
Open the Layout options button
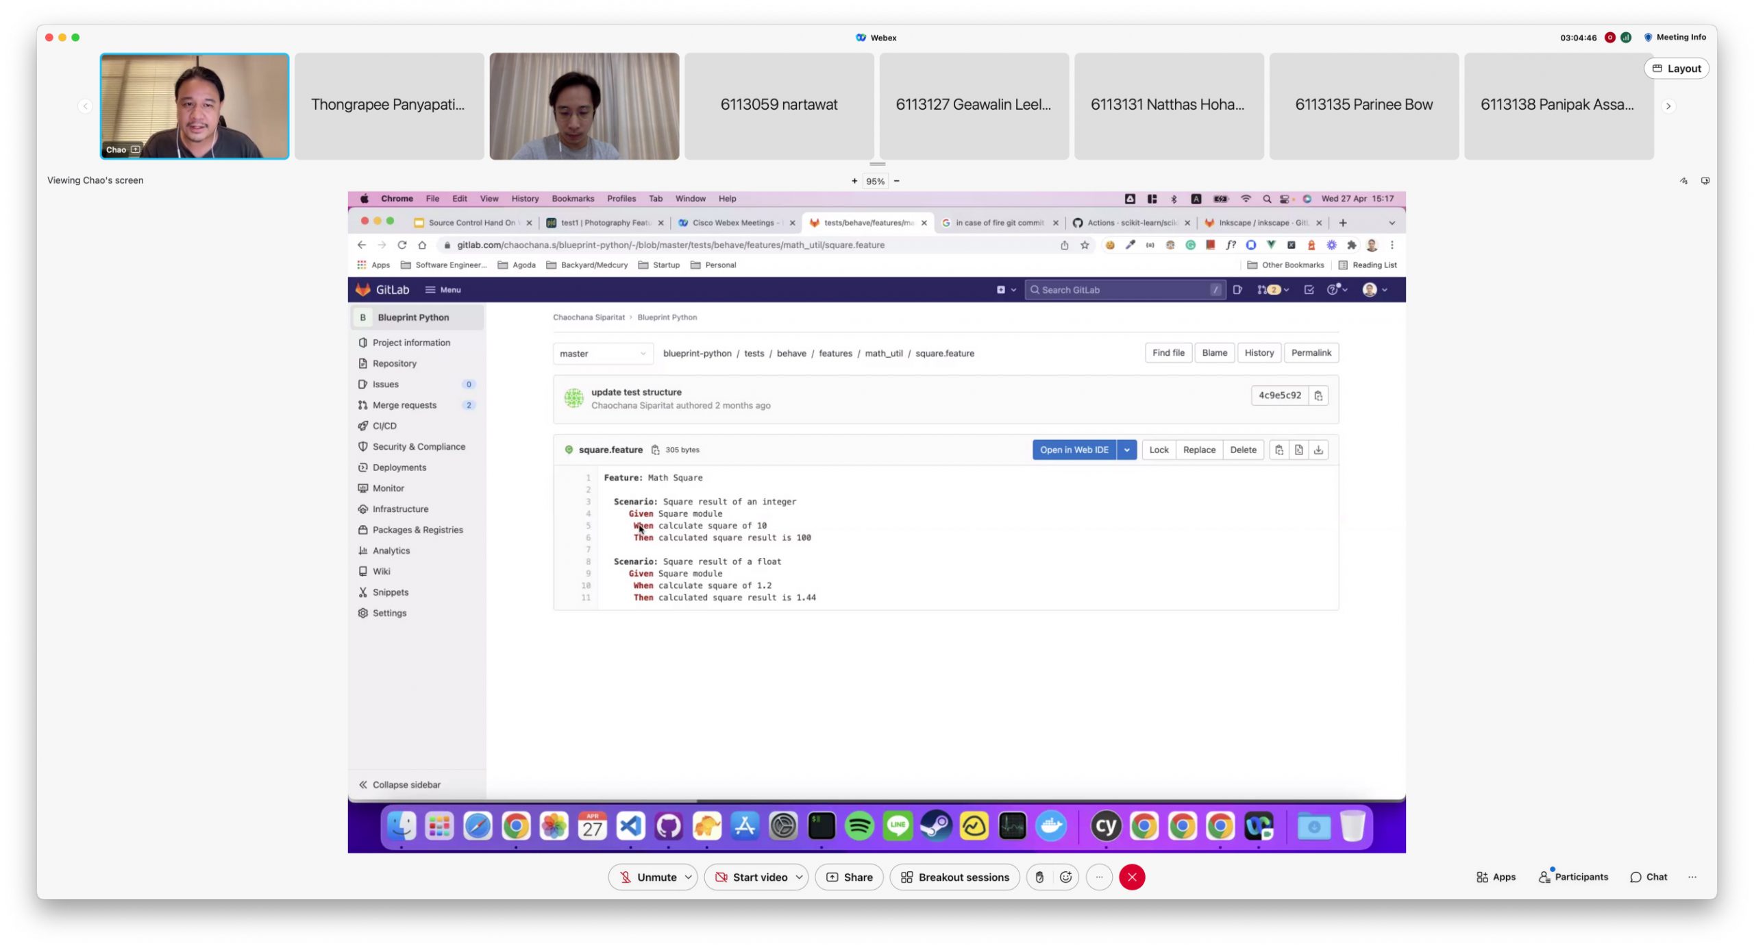pos(1676,69)
